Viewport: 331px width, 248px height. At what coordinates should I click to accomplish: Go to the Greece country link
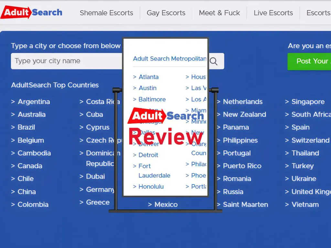pos(98,202)
